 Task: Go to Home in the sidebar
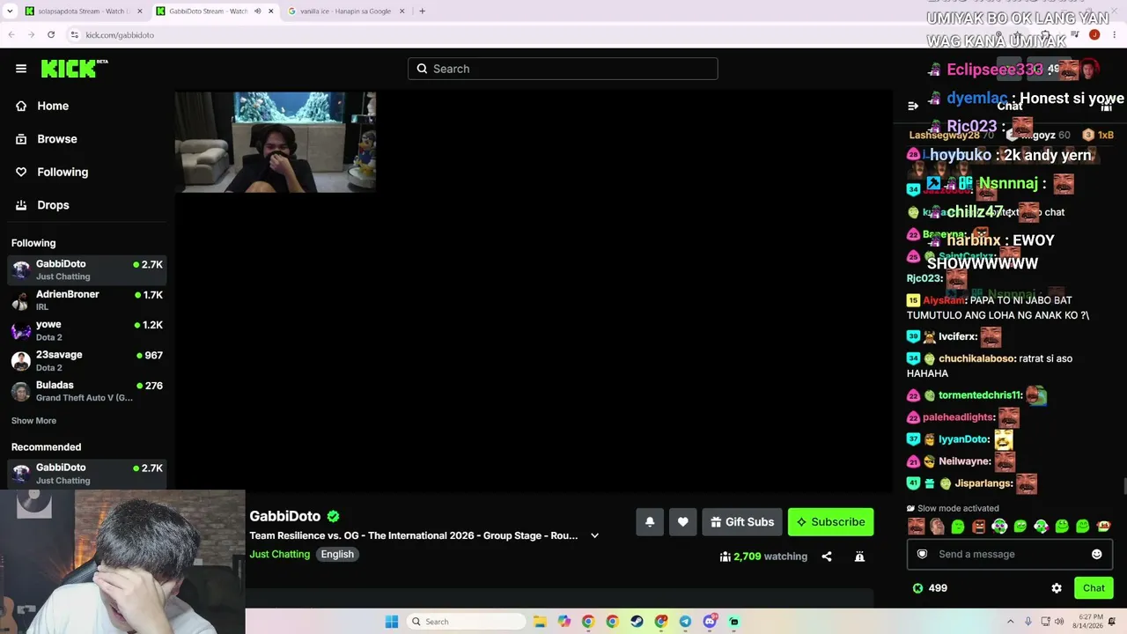coord(42,106)
